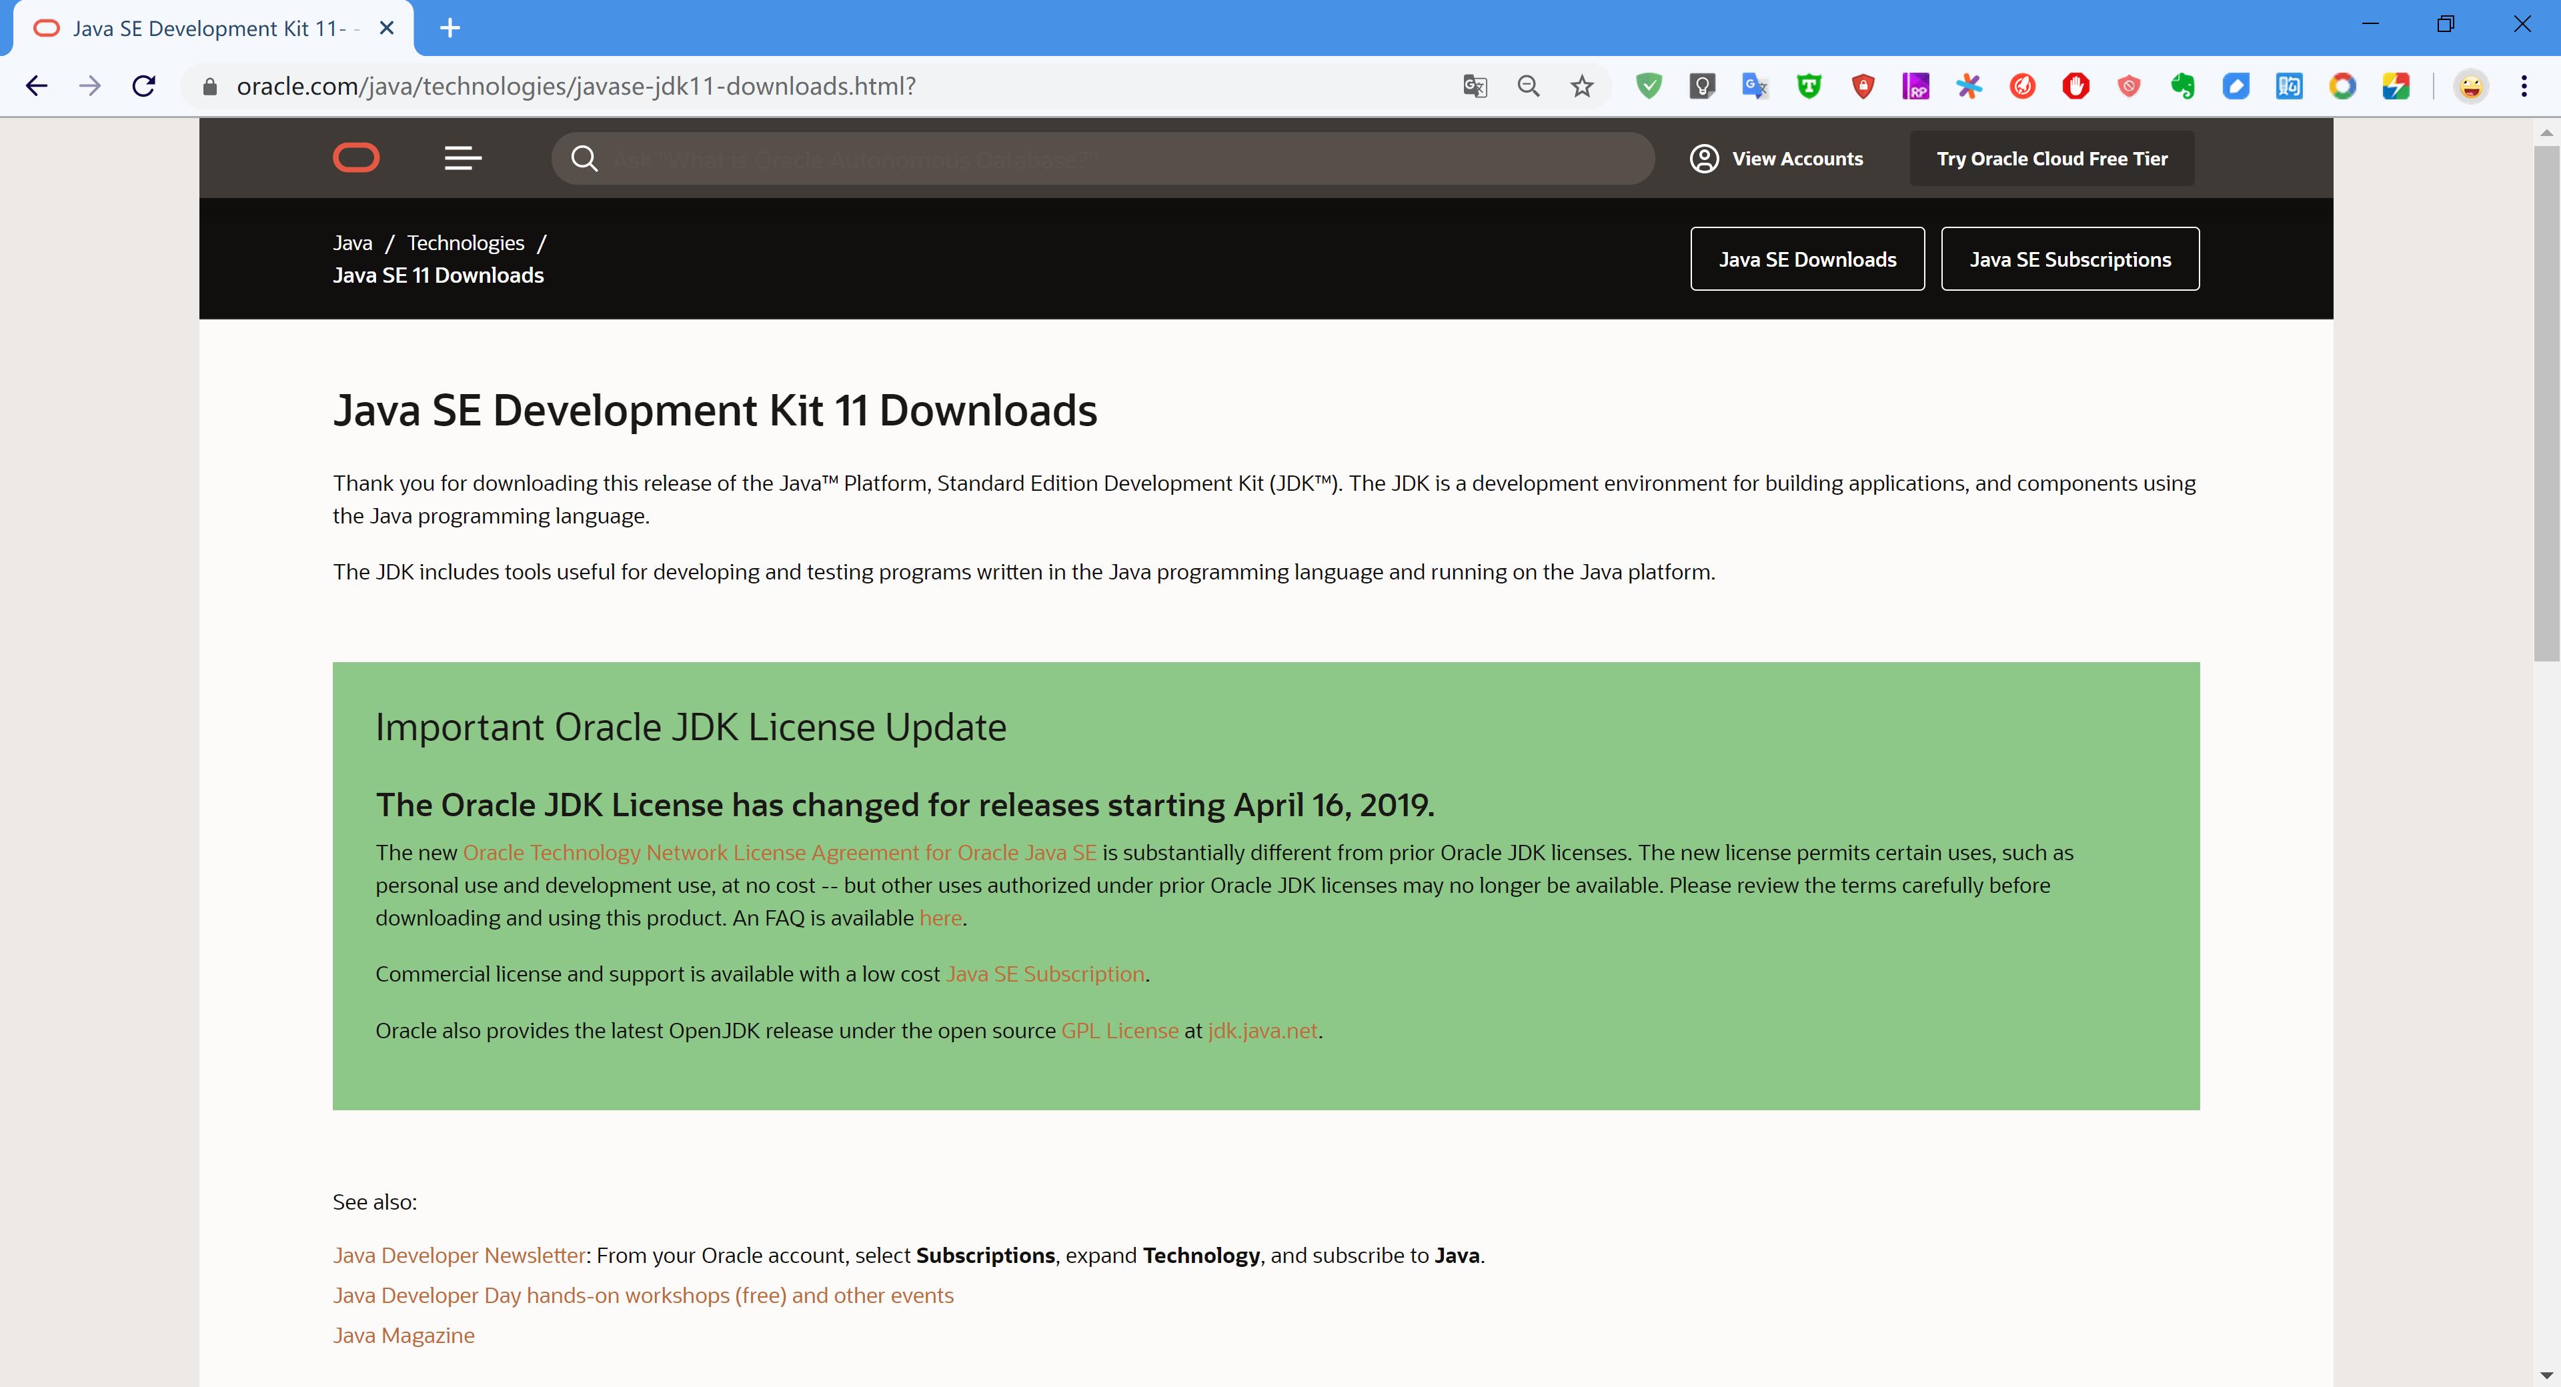Open the red rocket extension icon
This screenshot has height=1387, width=2561.
pos(2022,87)
